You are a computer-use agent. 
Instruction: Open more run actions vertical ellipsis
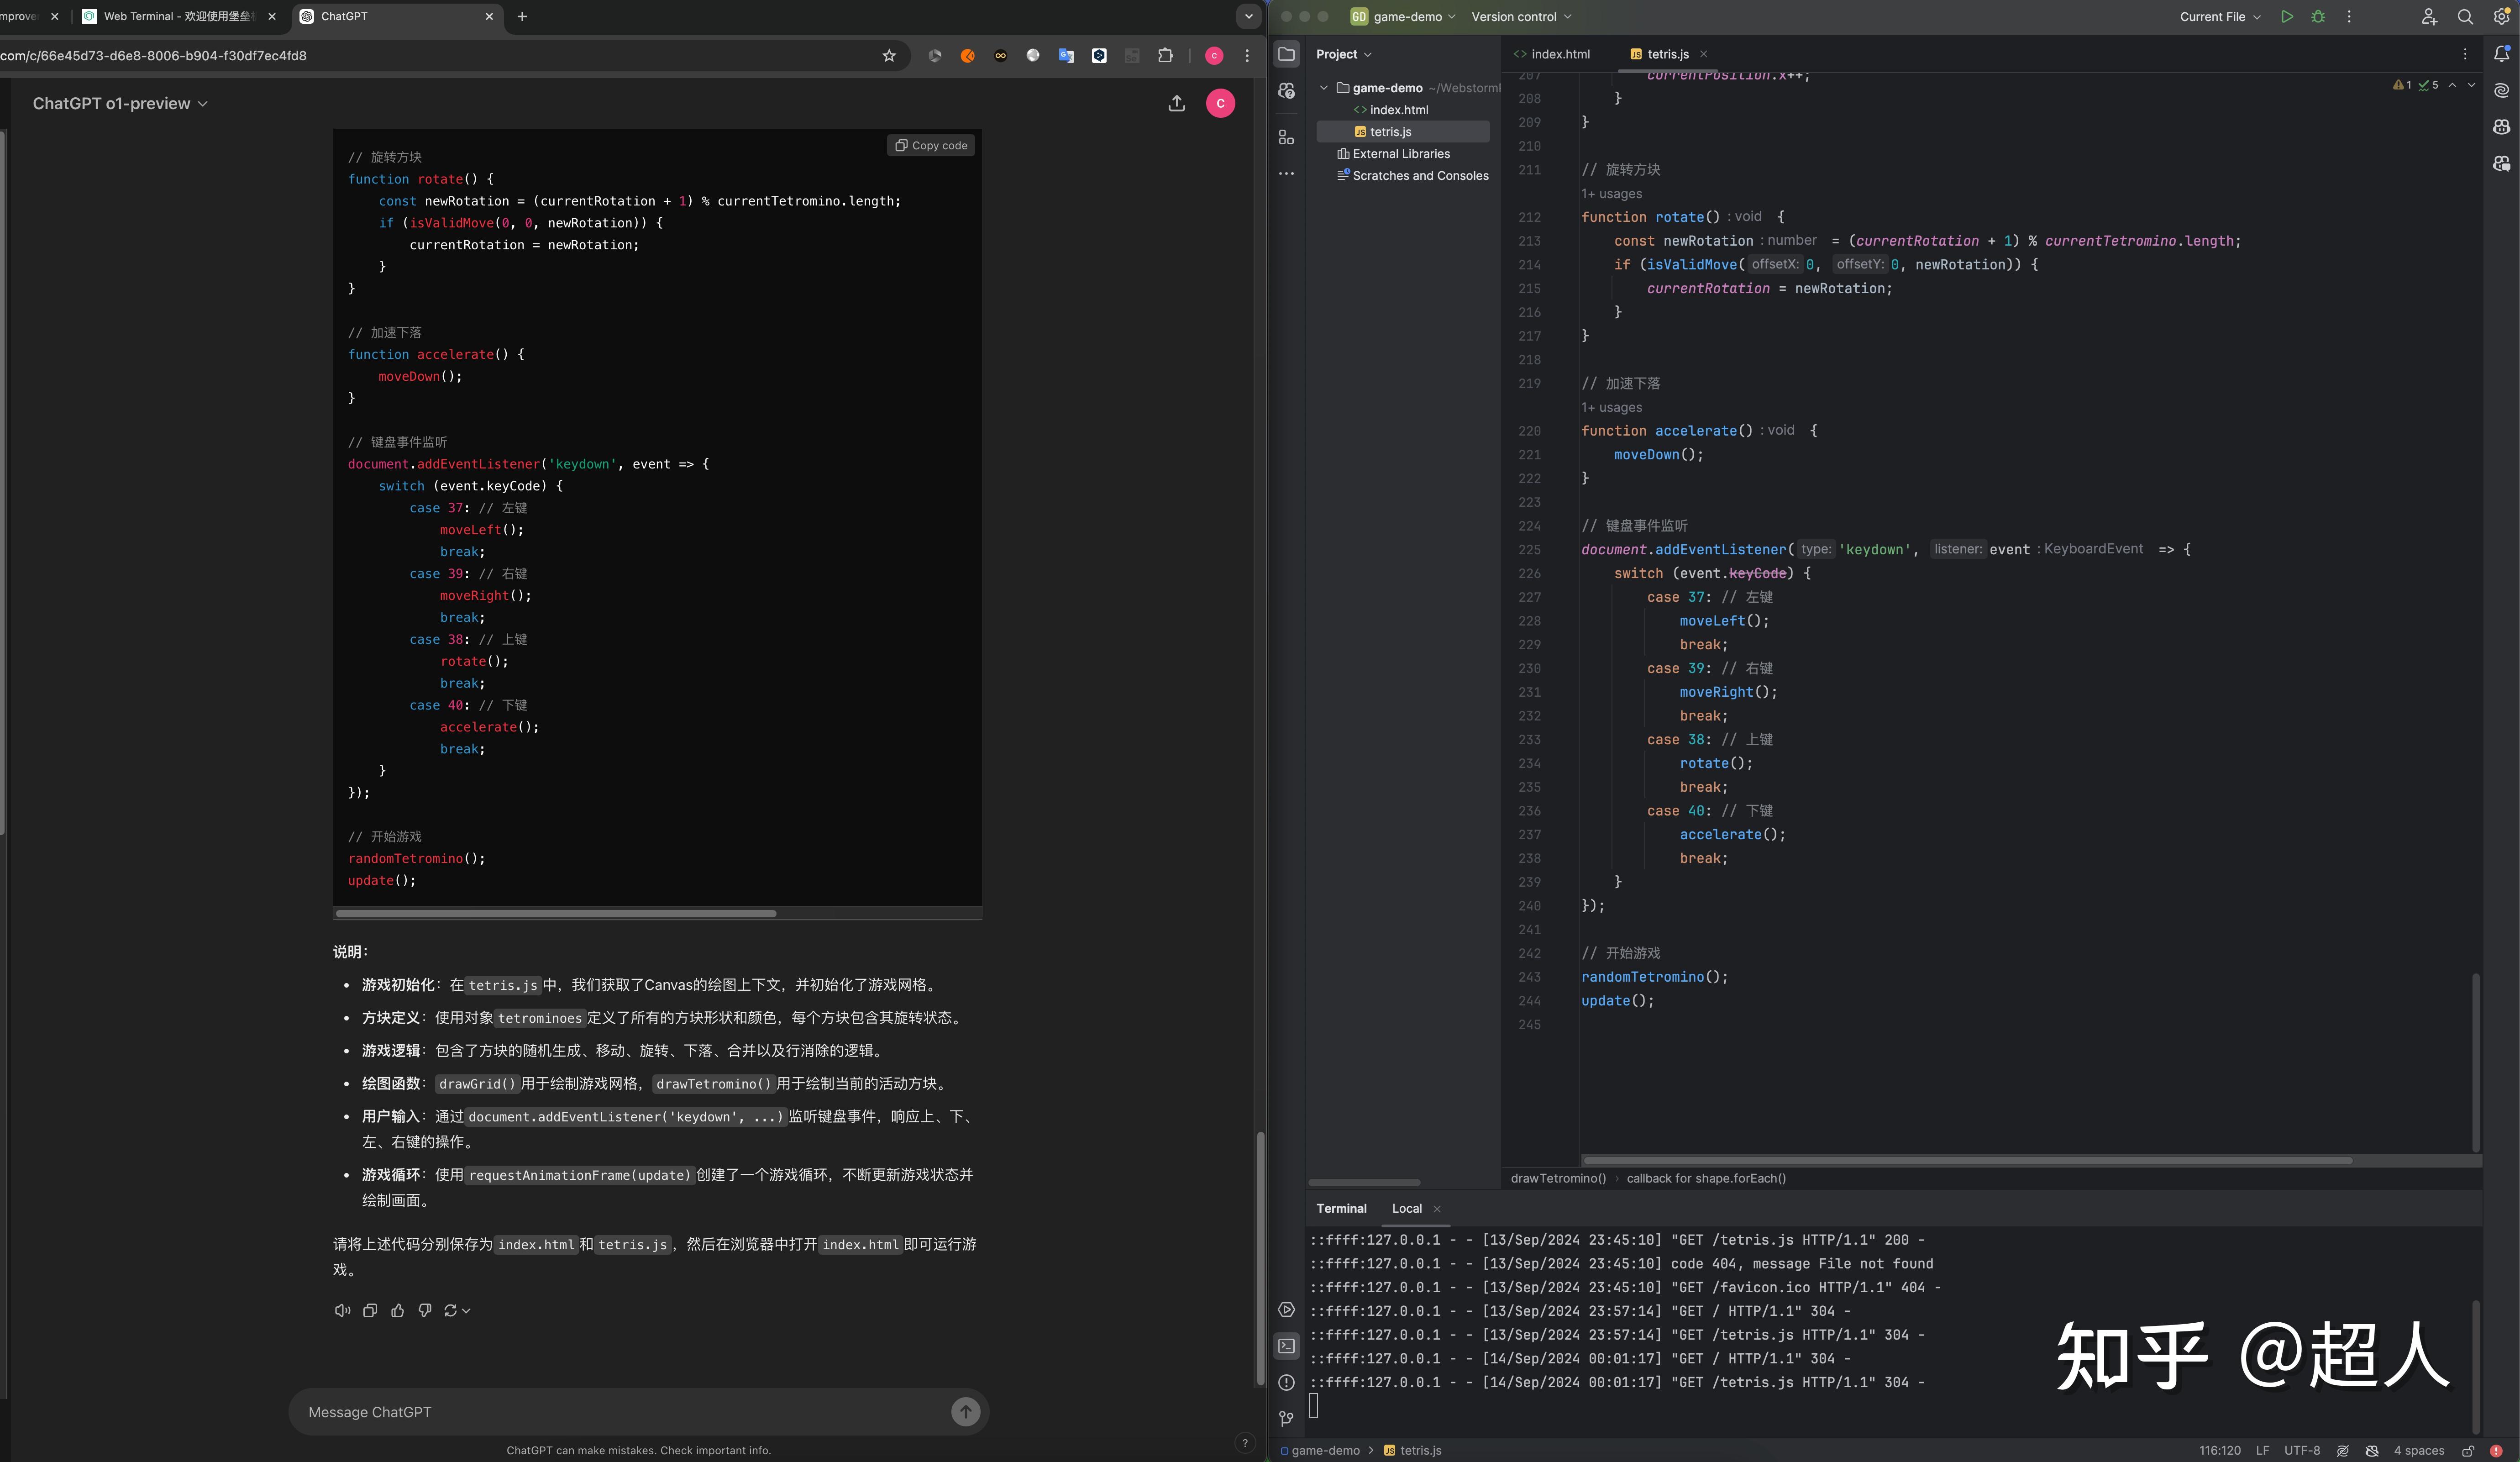click(x=2349, y=16)
